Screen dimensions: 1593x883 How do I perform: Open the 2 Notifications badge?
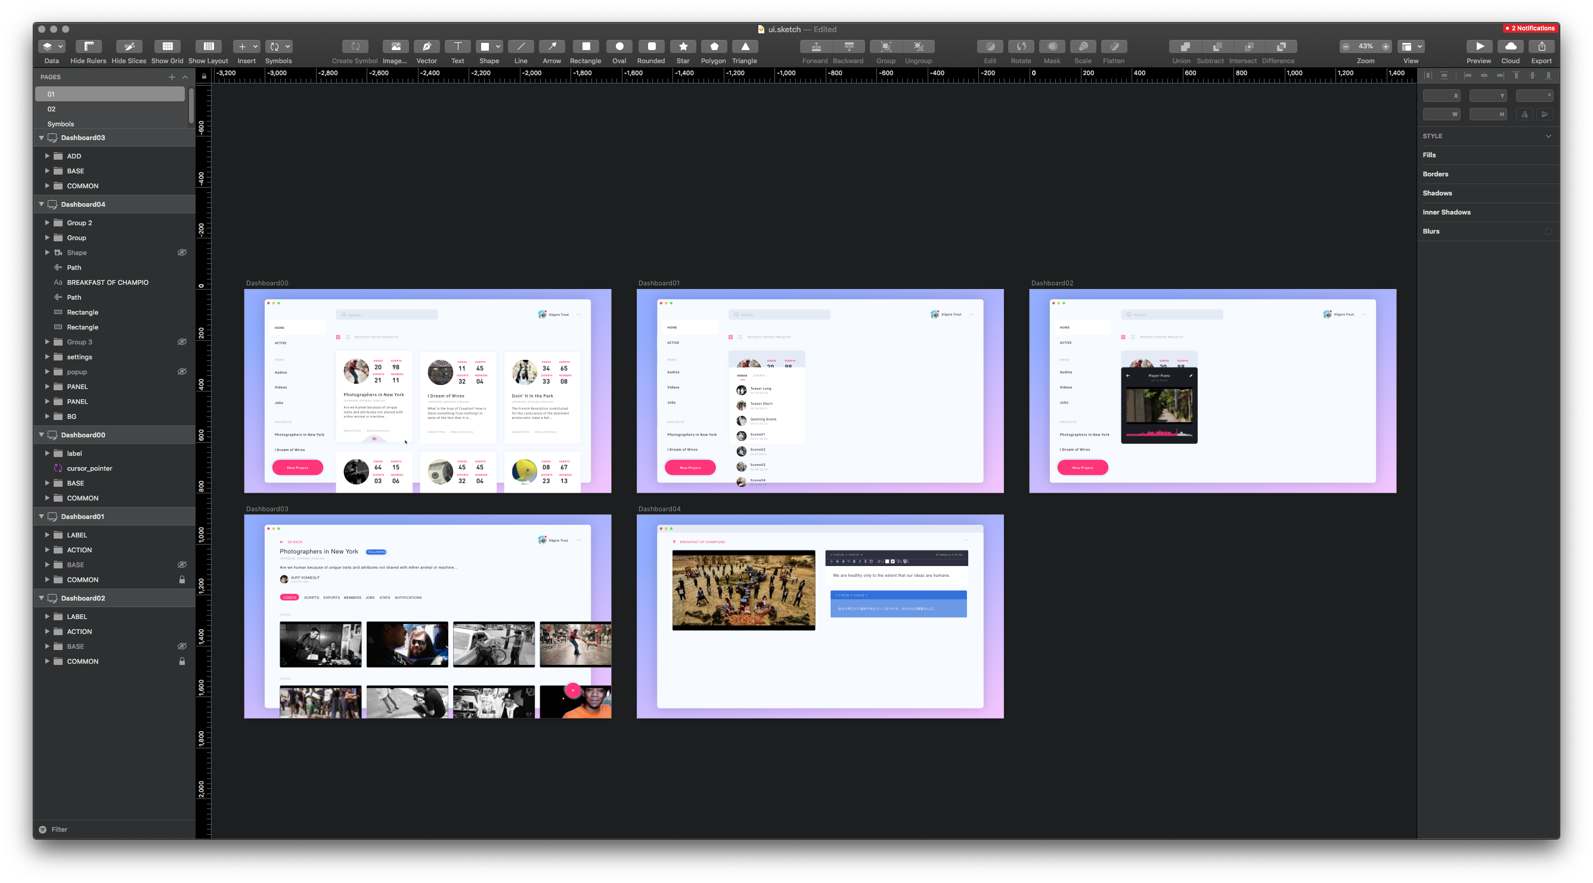(1530, 29)
